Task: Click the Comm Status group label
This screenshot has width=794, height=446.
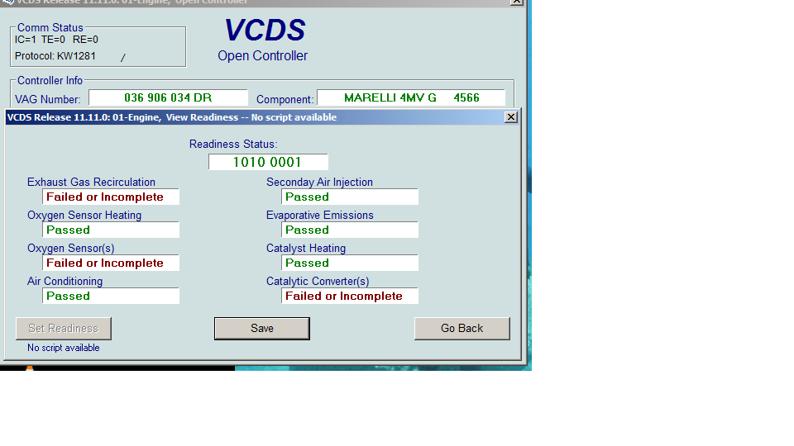Action: (50, 28)
